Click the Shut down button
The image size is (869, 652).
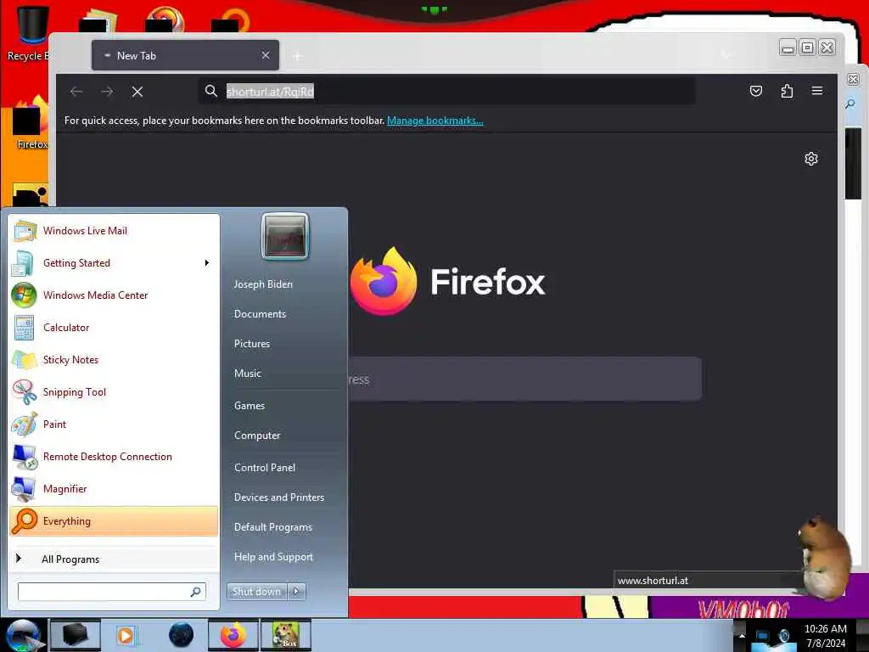(x=256, y=592)
